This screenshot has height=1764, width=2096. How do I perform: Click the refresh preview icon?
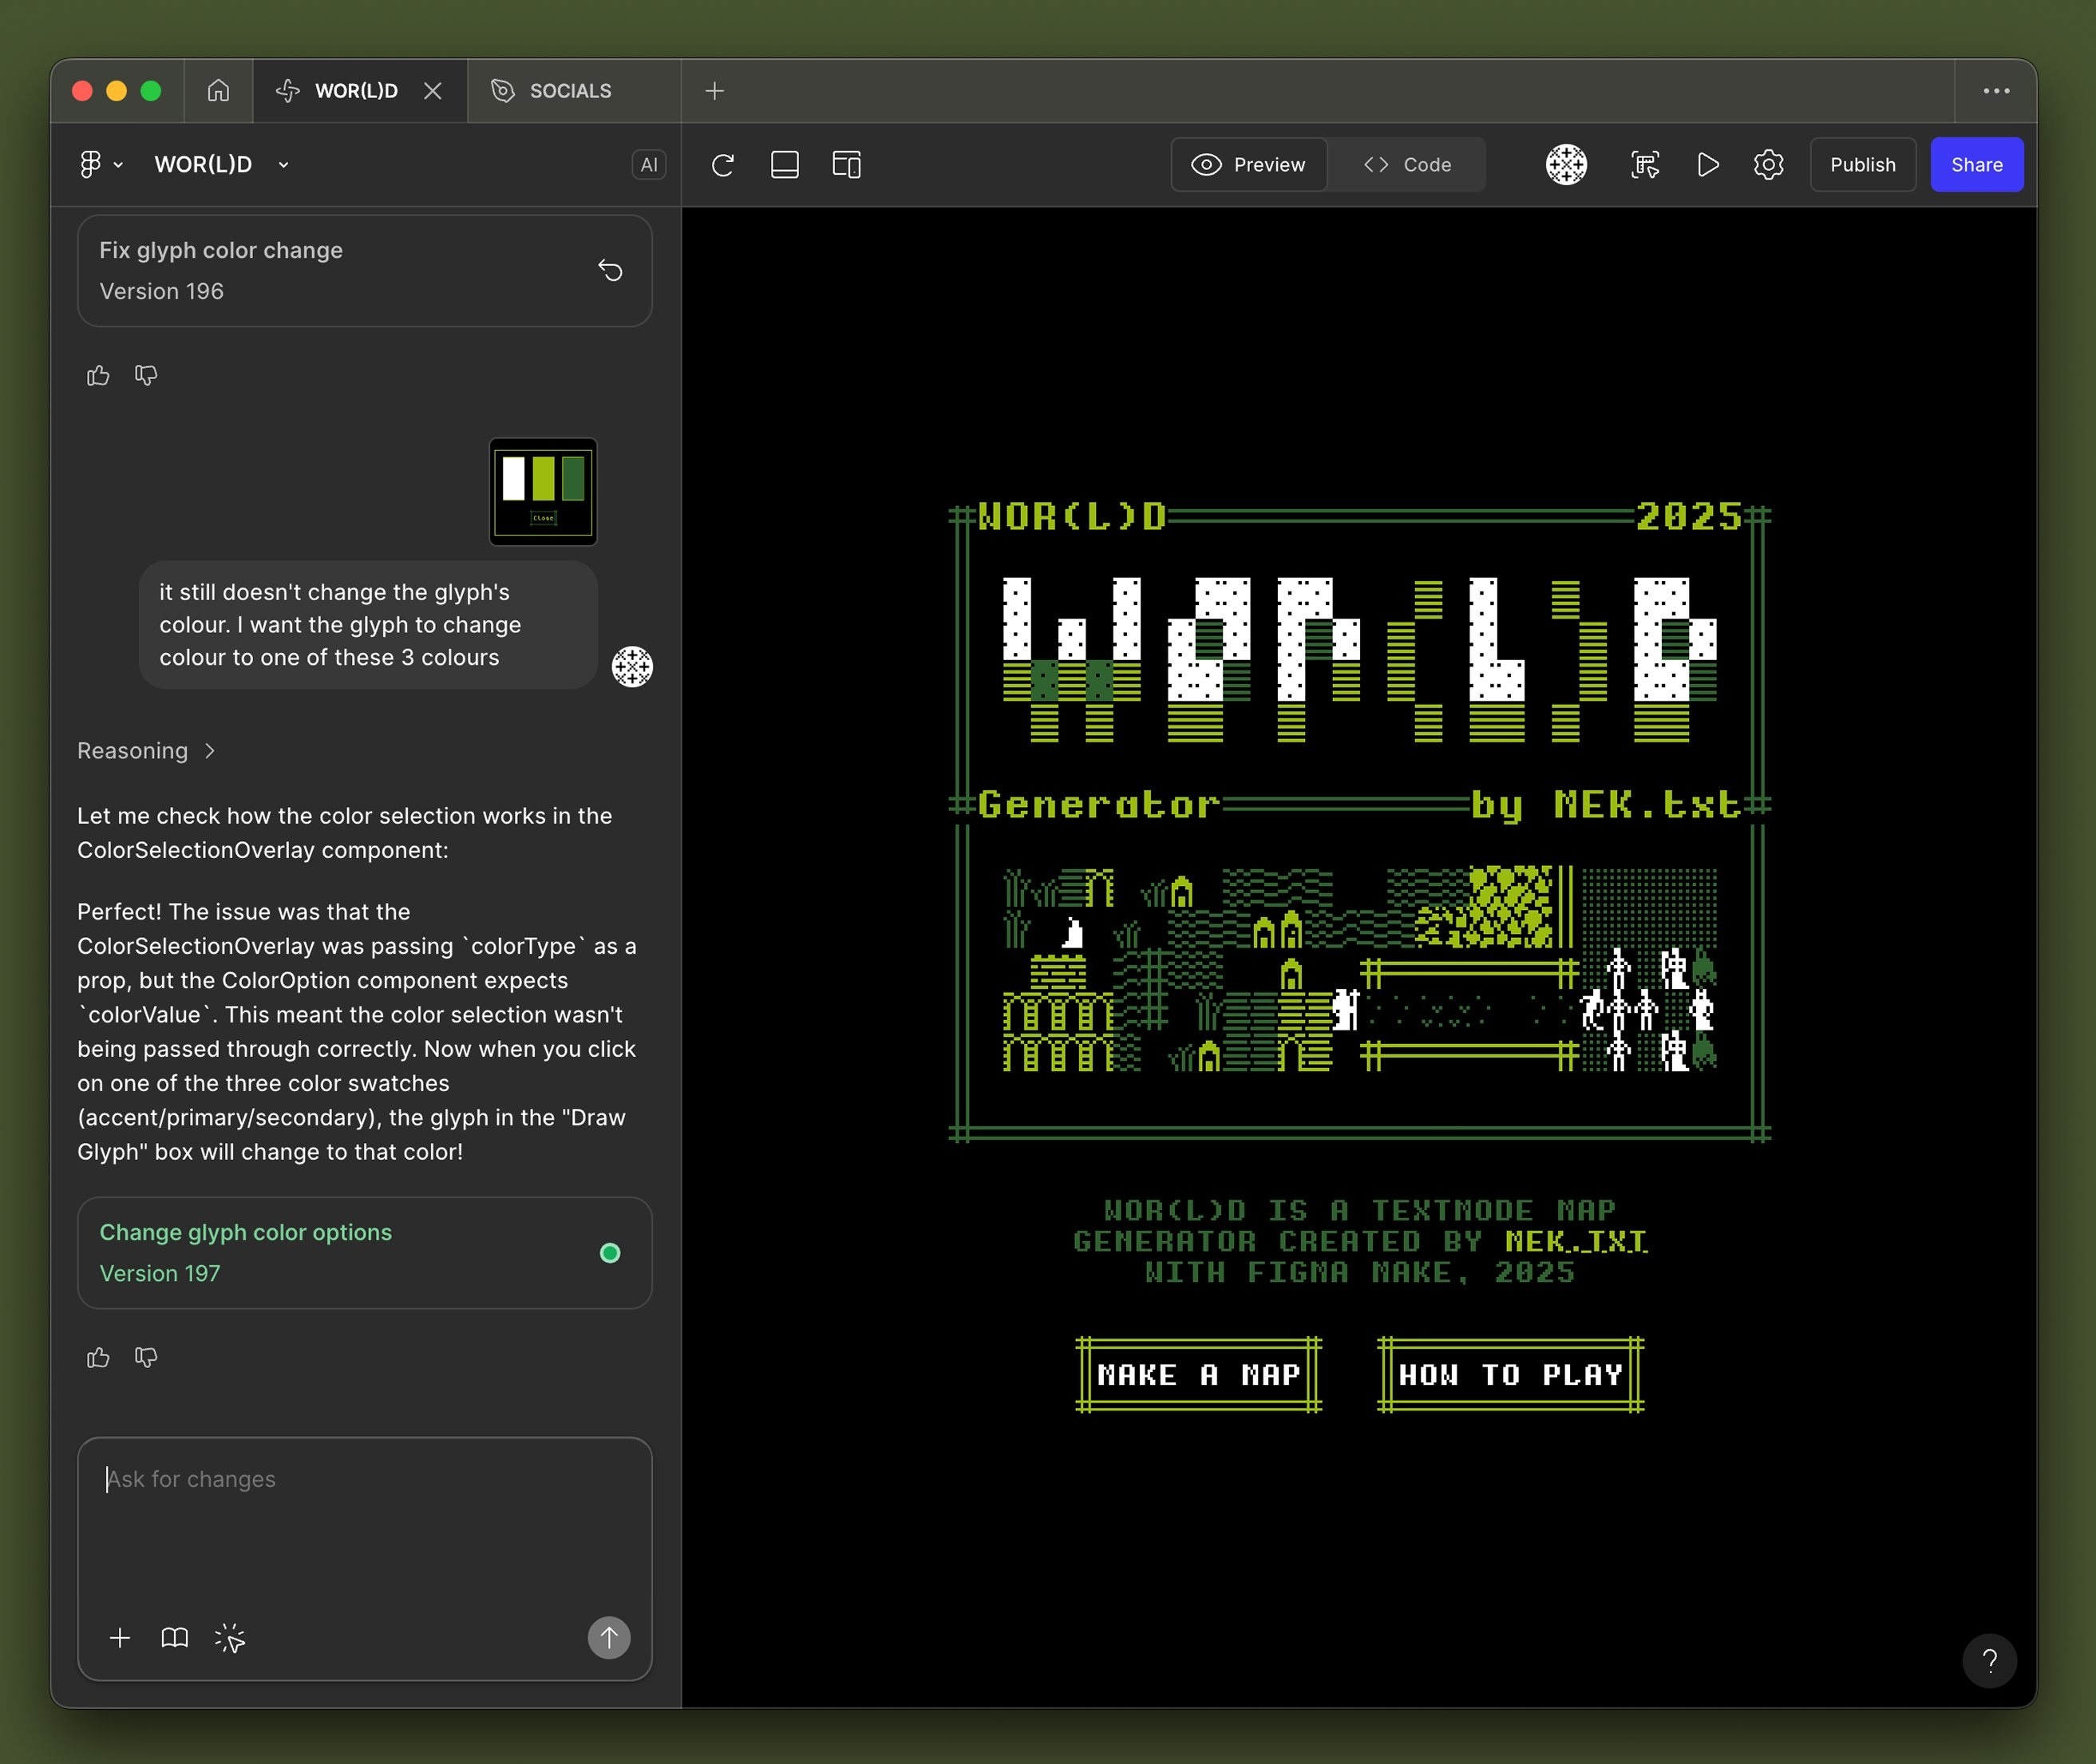(722, 165)
